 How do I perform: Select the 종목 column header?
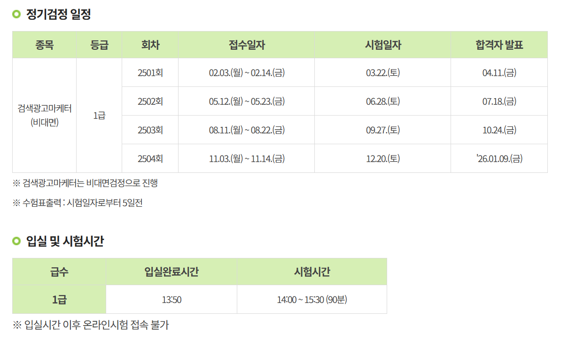point(44,45)
